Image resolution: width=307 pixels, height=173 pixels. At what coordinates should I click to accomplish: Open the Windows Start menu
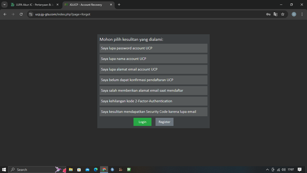pyautogui.click(x=4, y=170)
